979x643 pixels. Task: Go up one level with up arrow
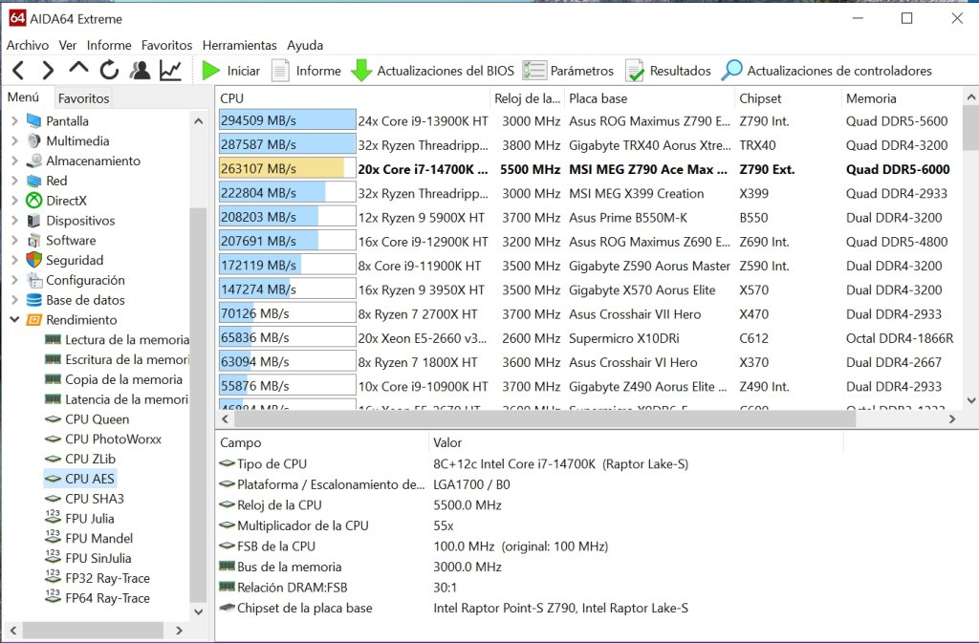[x=78, y=68]
